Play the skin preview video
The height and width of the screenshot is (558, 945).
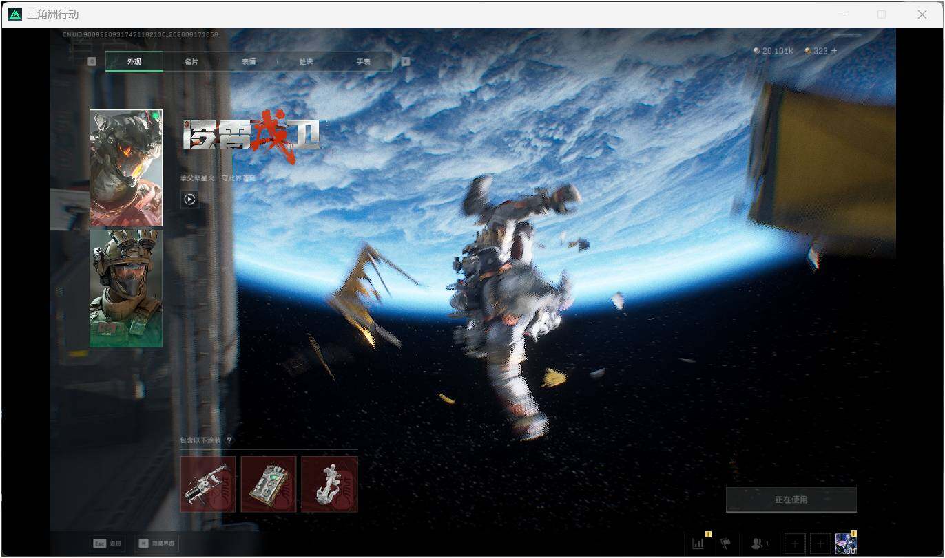click(190, 200)
